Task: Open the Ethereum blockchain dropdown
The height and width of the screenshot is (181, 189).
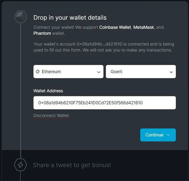Action: (x=68, y=72)
